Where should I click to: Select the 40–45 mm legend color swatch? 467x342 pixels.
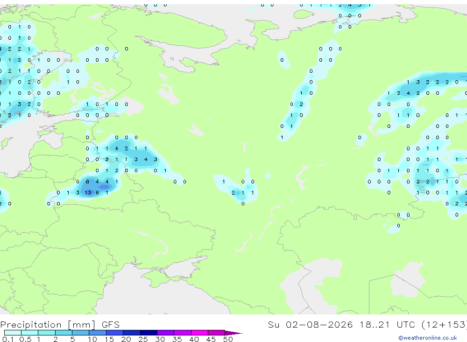(x=199, y=333)
